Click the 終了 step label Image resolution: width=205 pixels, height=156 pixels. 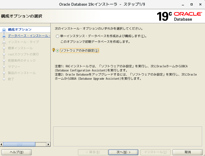(11, 79)
